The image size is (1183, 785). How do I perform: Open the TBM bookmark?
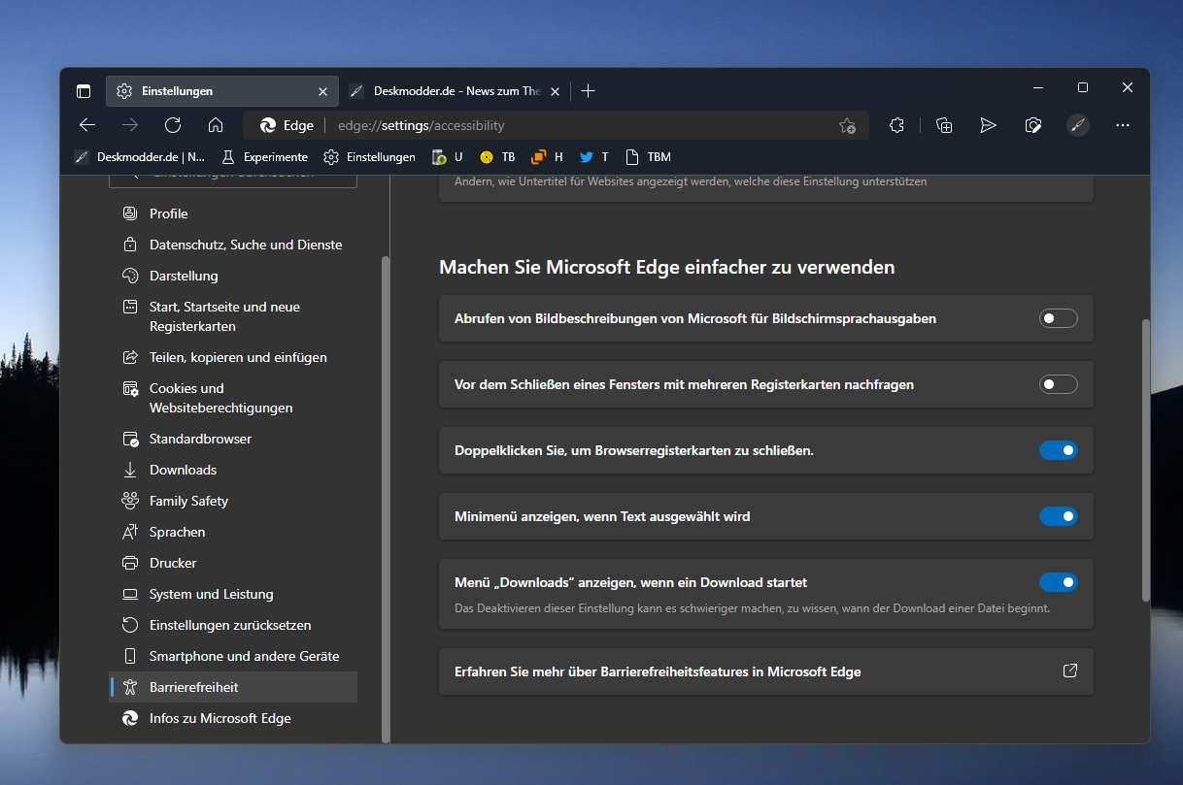pyautogui.click(x=648, y=156)
